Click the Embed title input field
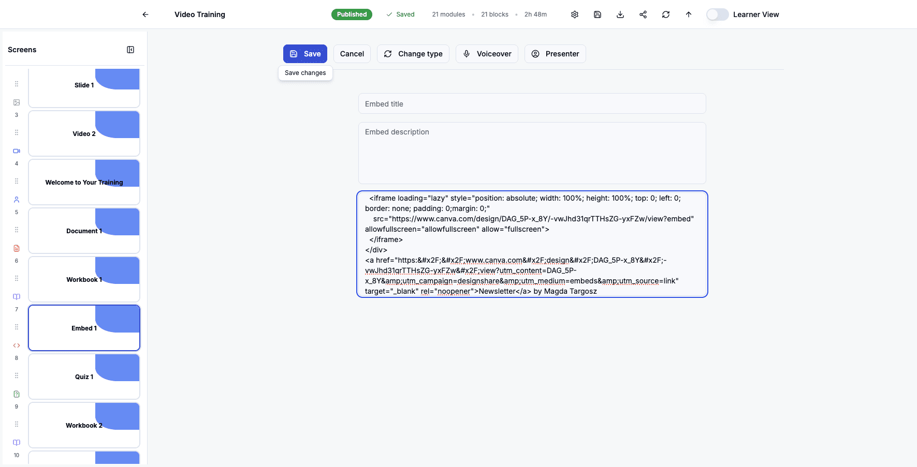 [x=532, y=103]
